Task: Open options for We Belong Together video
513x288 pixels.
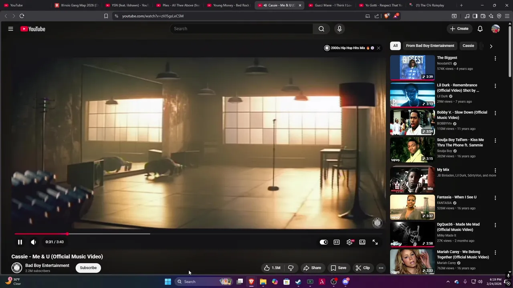Action: (x=495, y=253)
